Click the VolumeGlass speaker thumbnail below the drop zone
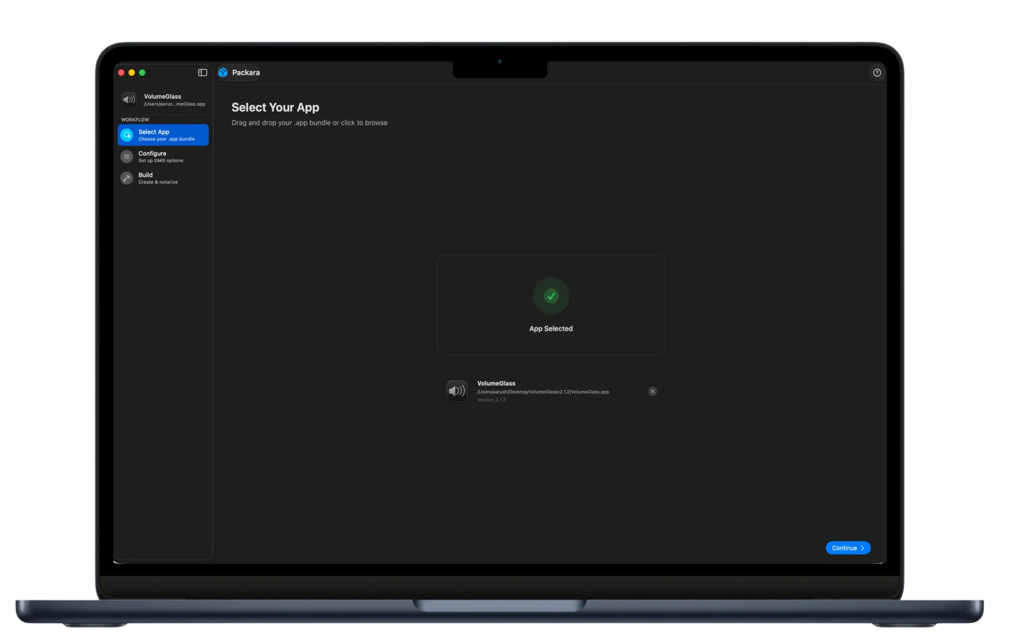 click(x=457, y=391)
